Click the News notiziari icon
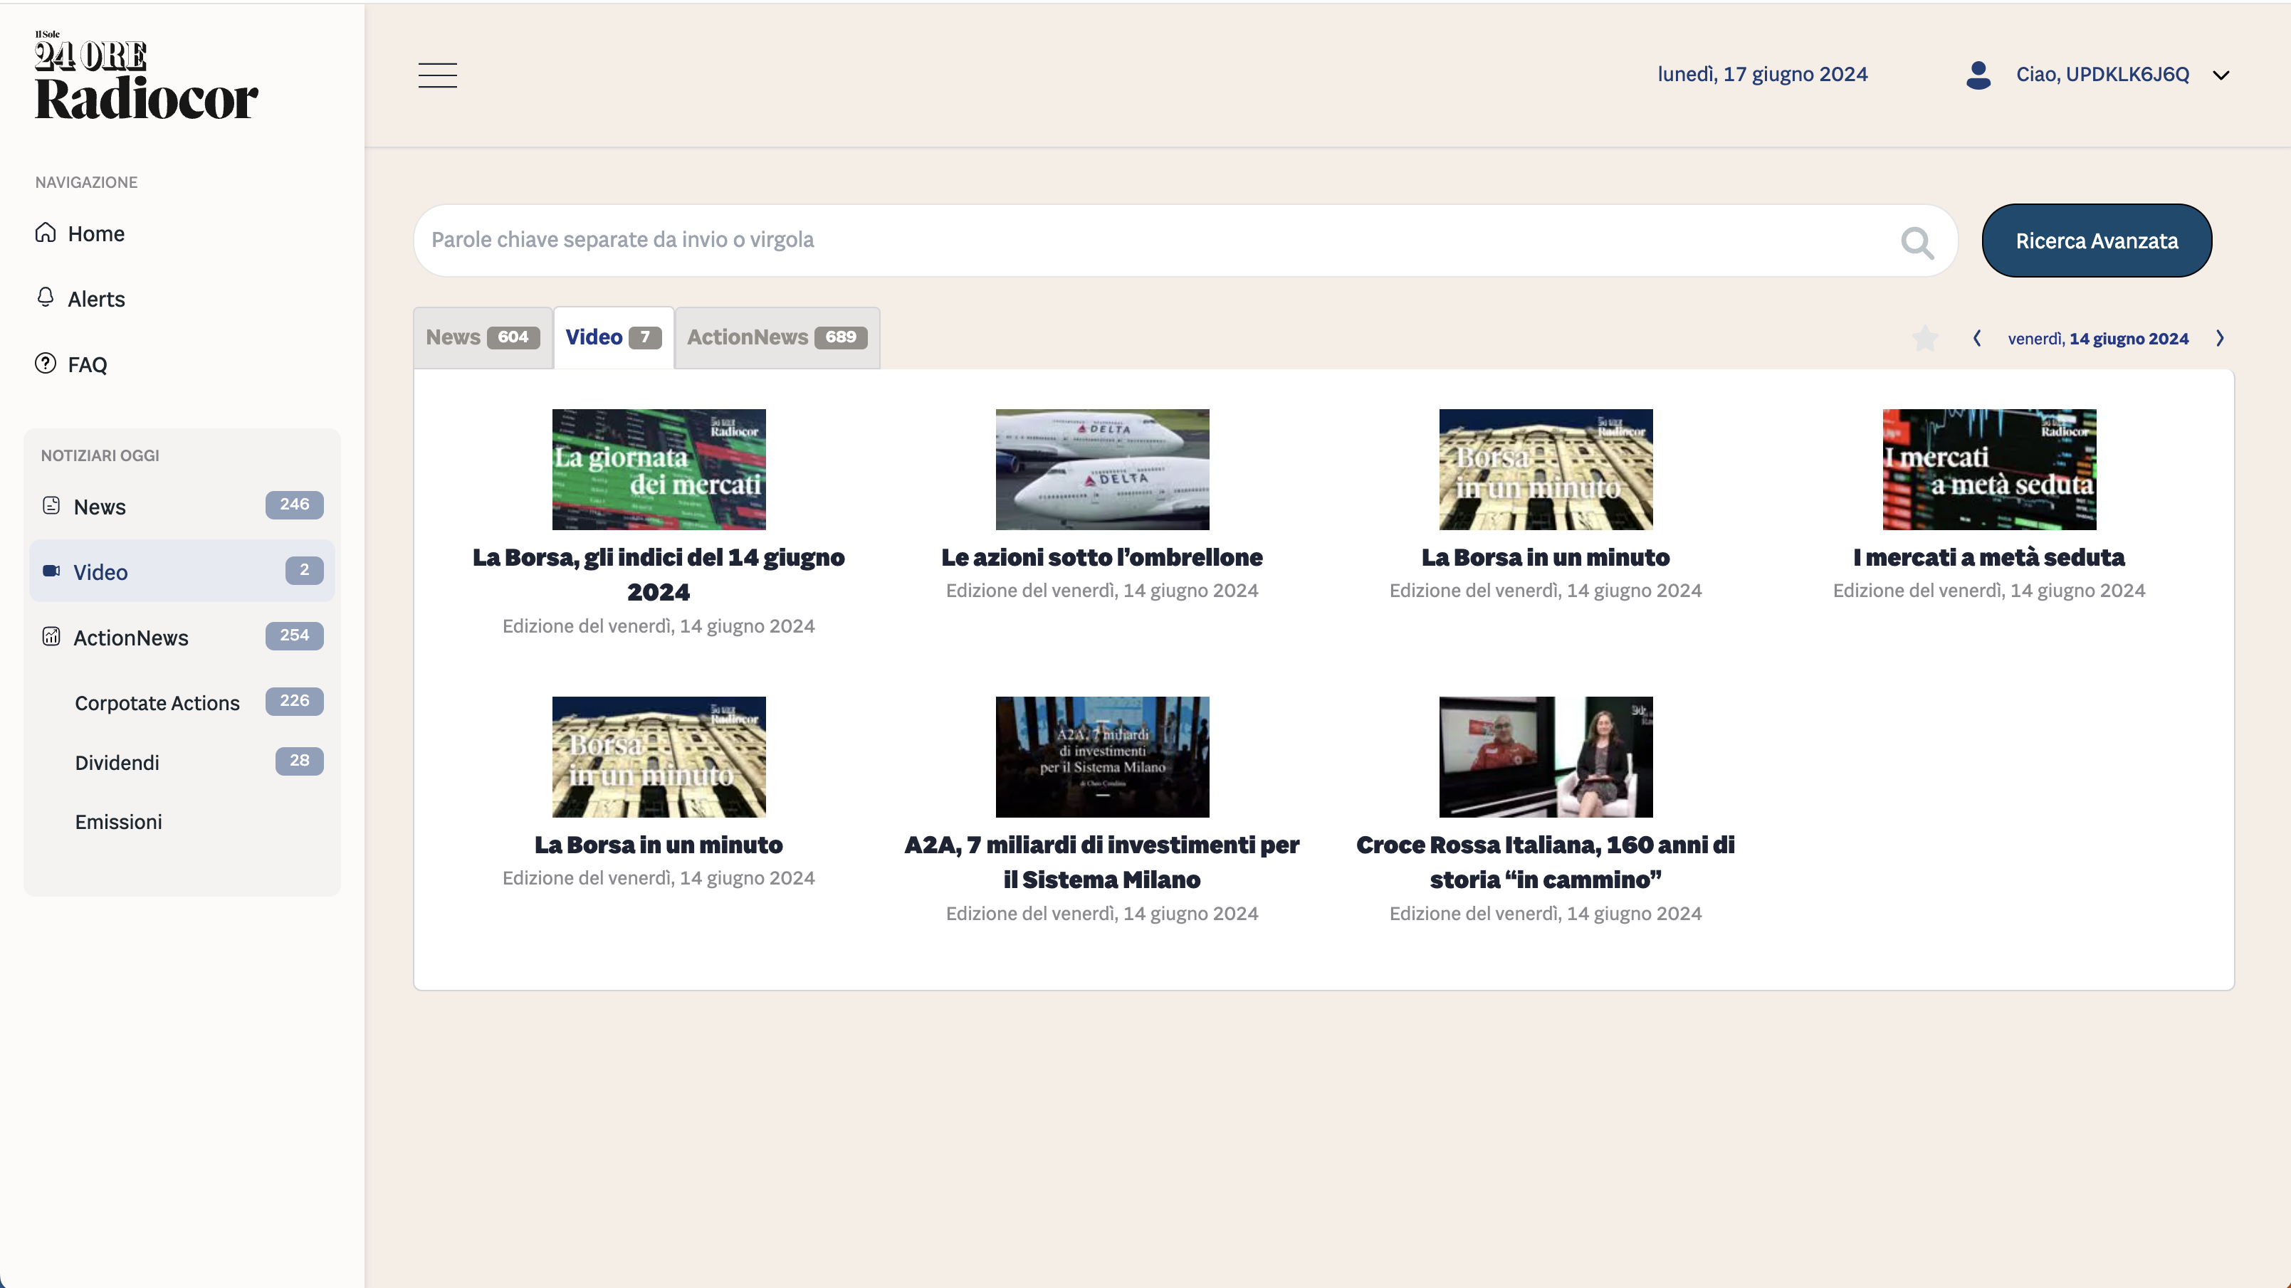 click(51, 506)
